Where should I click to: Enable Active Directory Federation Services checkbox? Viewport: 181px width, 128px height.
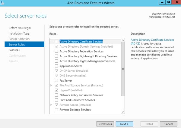pos(56,52)
